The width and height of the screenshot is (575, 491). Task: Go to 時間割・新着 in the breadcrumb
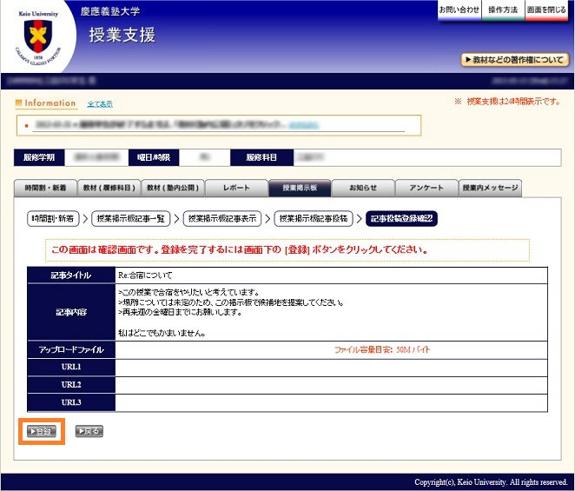(54, 219)
